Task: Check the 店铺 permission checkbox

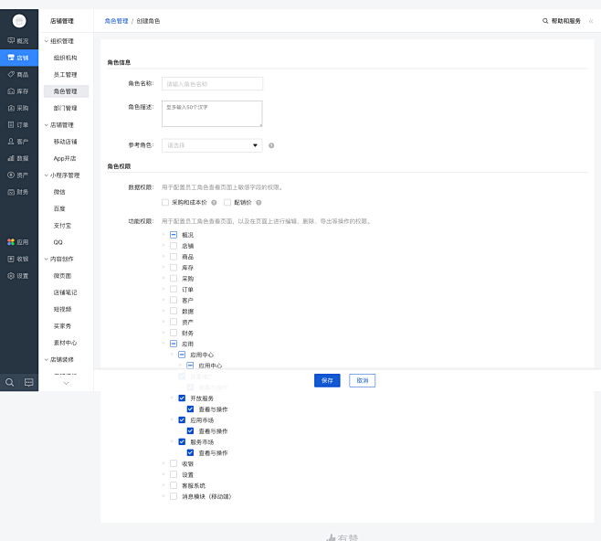Action: pyautogui.click(x=174, y=246)
